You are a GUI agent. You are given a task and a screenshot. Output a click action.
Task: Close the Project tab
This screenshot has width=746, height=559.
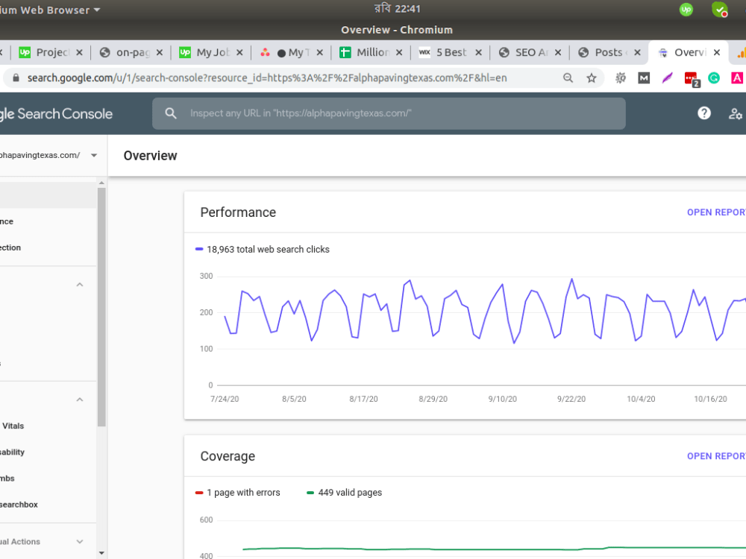[80, 52]
